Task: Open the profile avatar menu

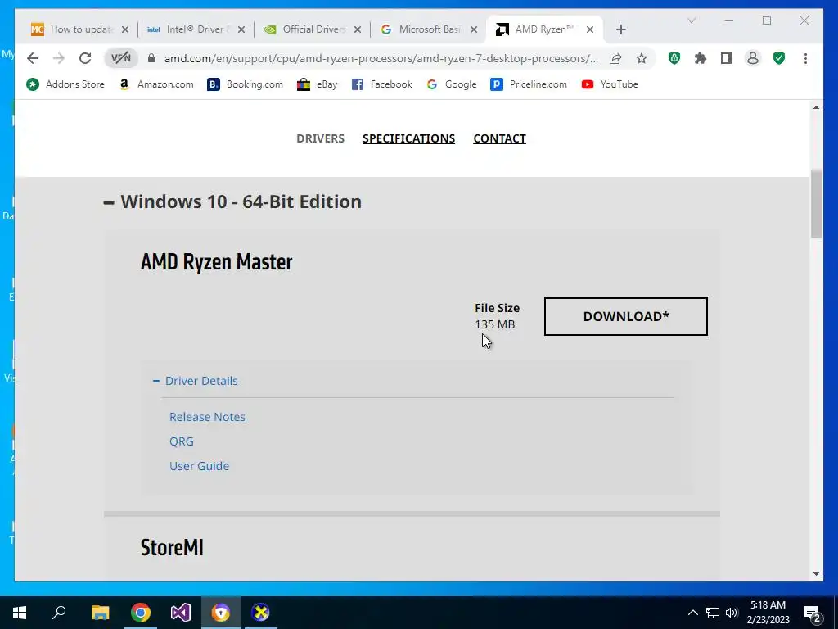Action: 753,58
